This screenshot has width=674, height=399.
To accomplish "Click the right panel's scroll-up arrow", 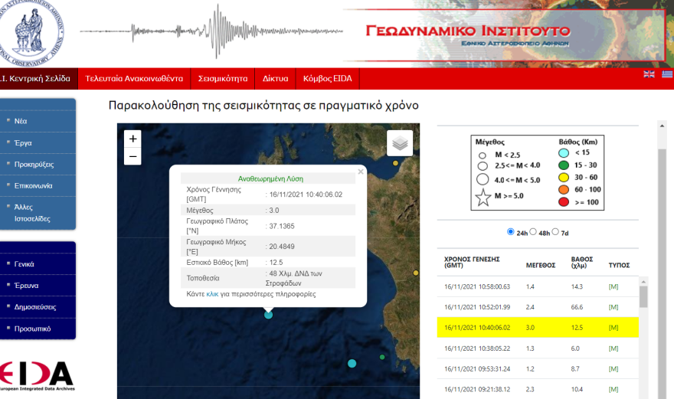I will (x=662, y=125).
